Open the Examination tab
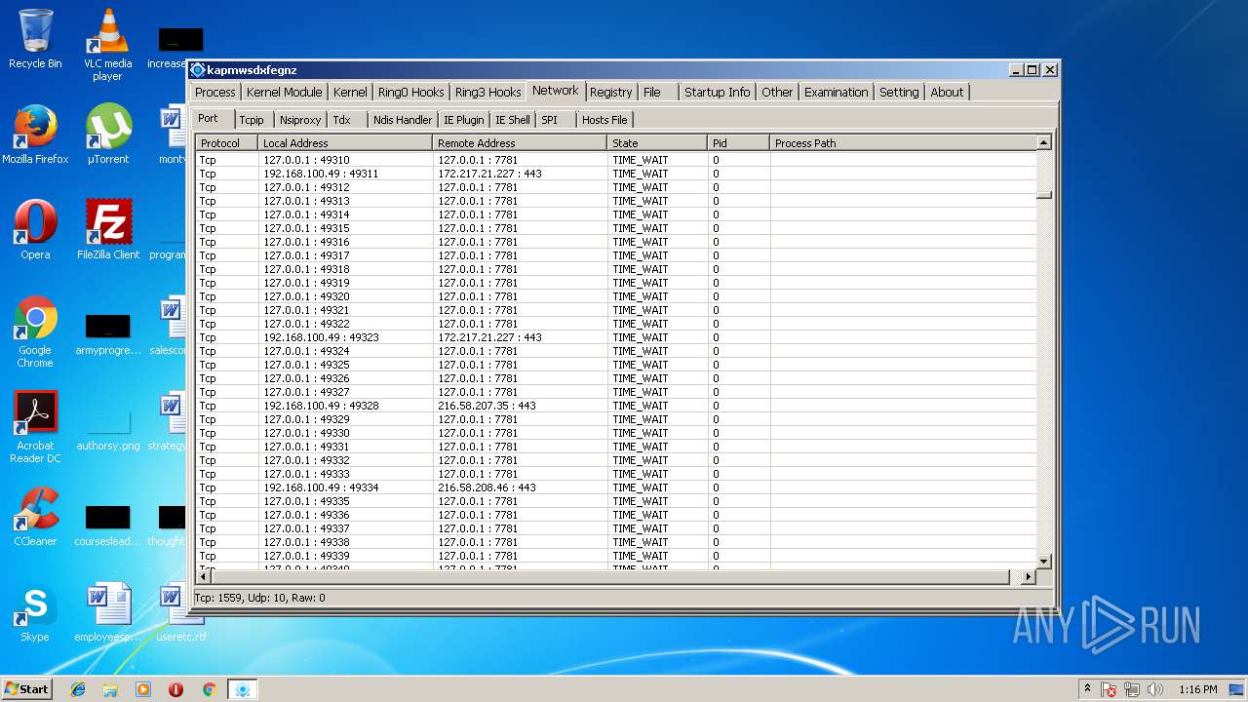 coord(836,92)
